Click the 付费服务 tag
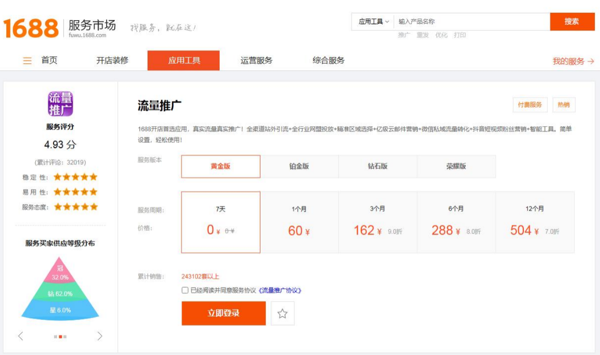 (530, 105)
